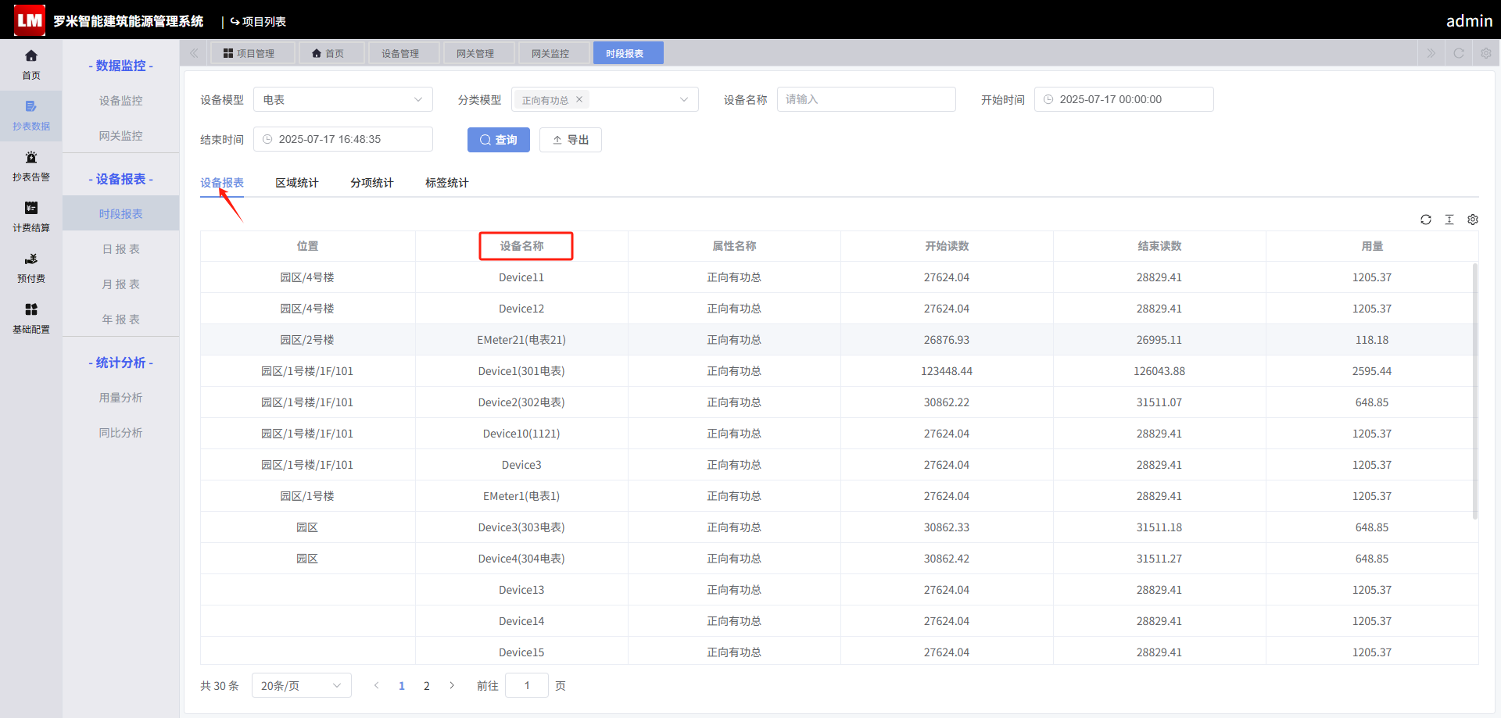This screenshot has height=718, width=1501.
Task: Click the 查询 search button
Action: click(x=499, y=140)
